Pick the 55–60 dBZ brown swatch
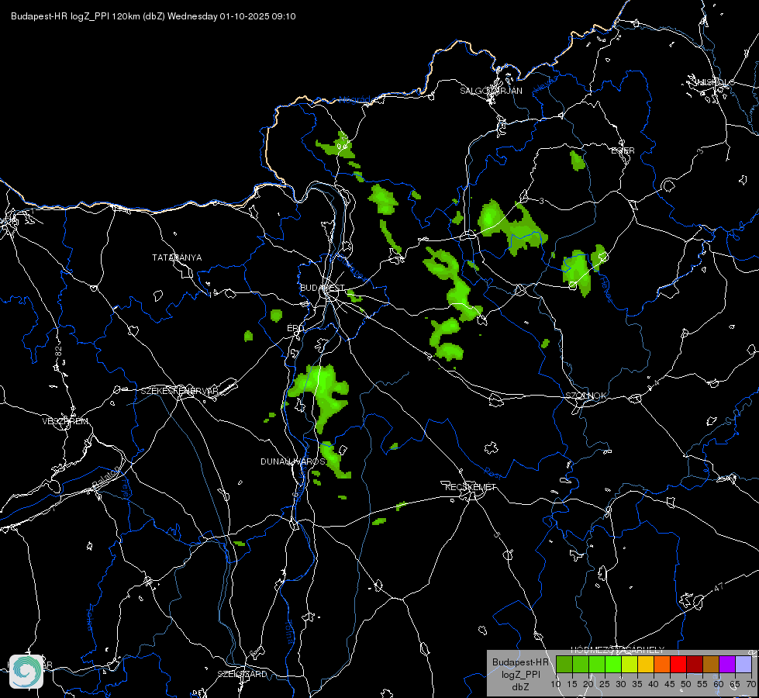 coord(711,664)
